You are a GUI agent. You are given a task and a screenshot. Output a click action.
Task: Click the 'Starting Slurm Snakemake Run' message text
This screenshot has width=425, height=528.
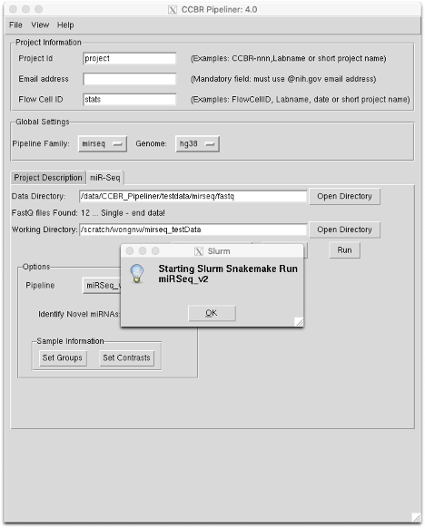click(228, 274)
